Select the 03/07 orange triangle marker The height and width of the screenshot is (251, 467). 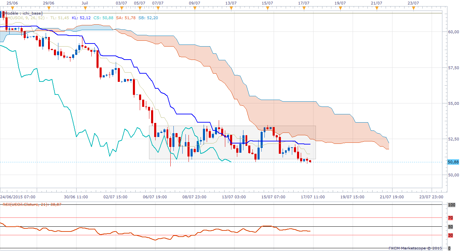122,8
